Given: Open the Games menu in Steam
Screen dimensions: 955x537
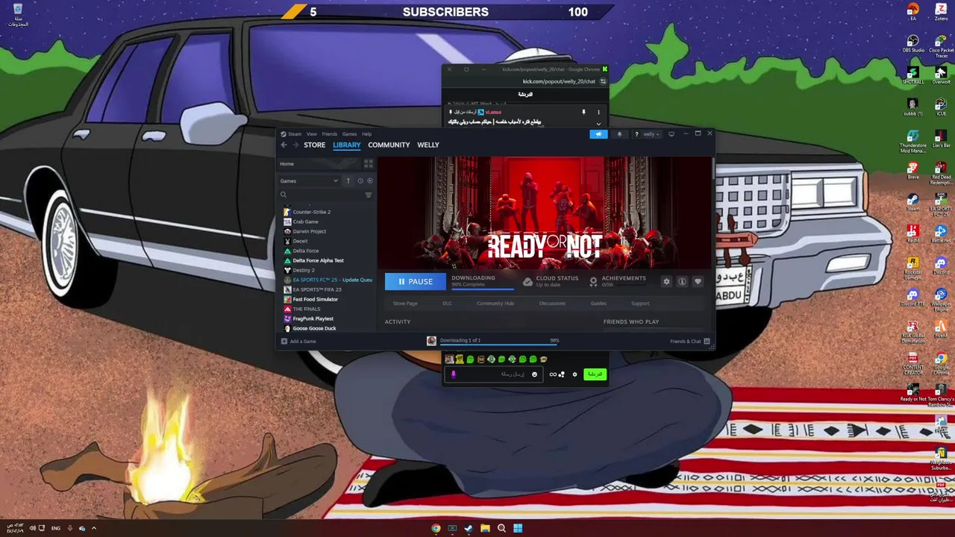Looking at the screenshot, I should pos(349,134).
